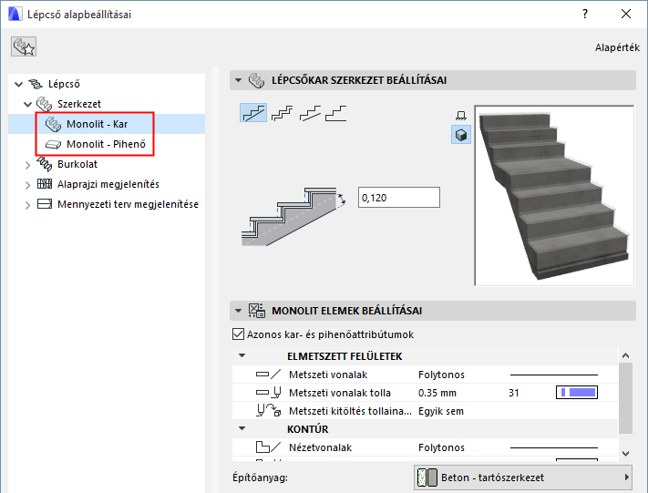Click the Mennyezeti terv megjelenítése icon

[45, 204]
